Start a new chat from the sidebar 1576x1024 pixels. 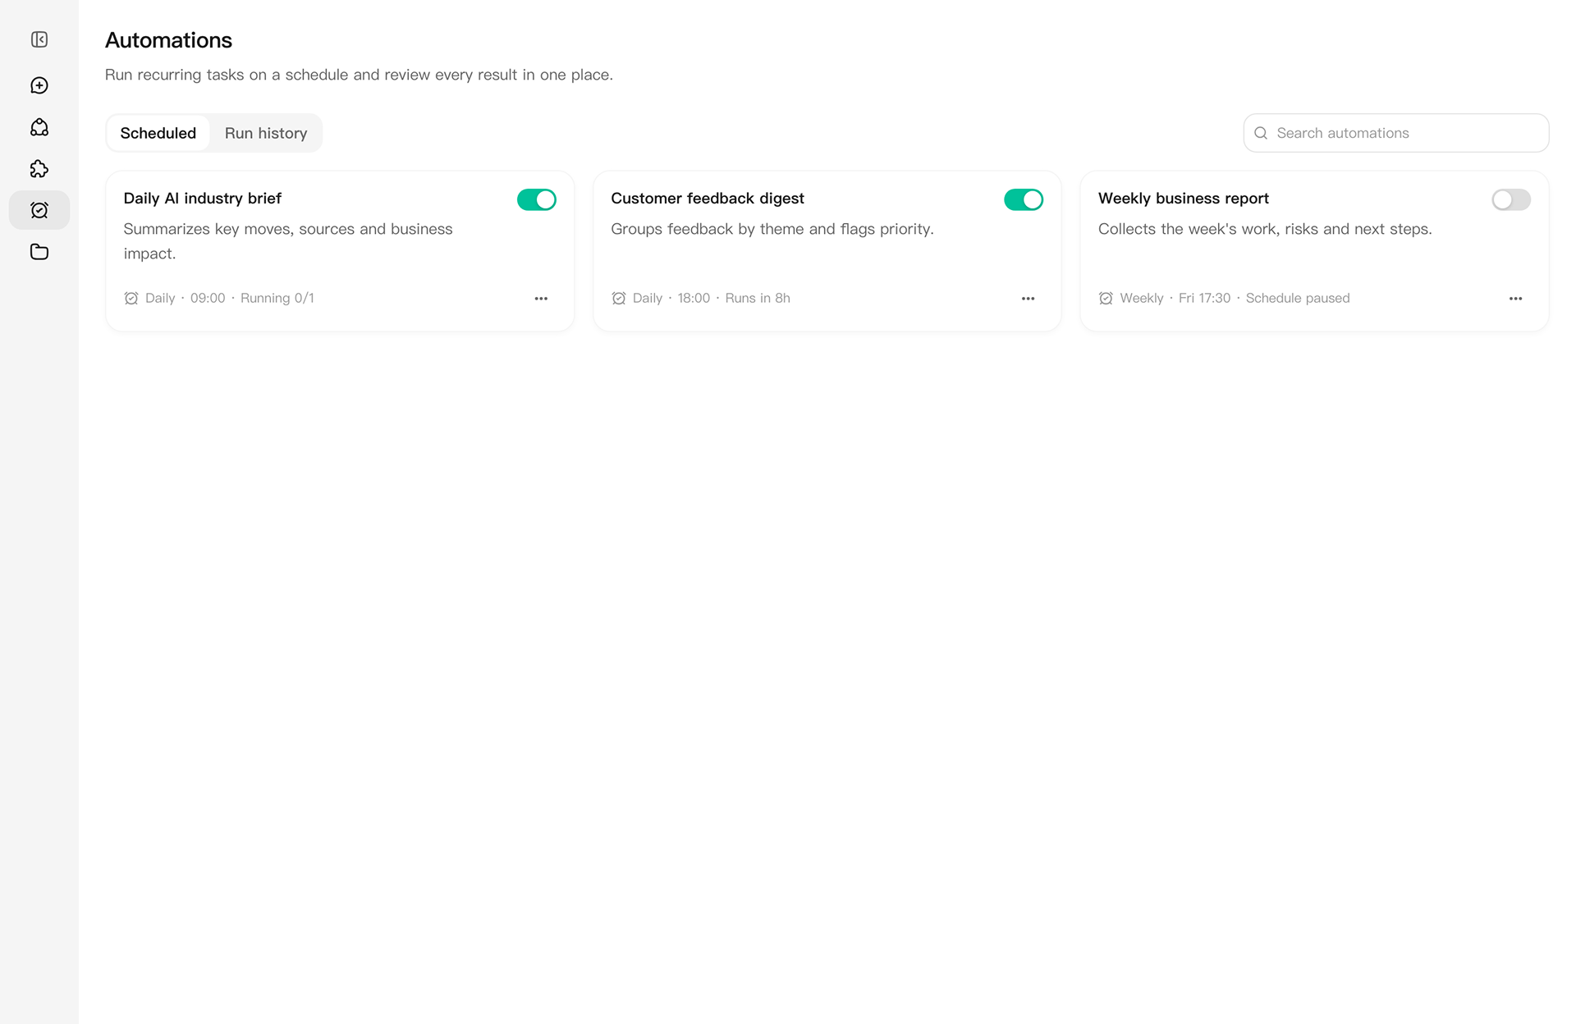39,85
